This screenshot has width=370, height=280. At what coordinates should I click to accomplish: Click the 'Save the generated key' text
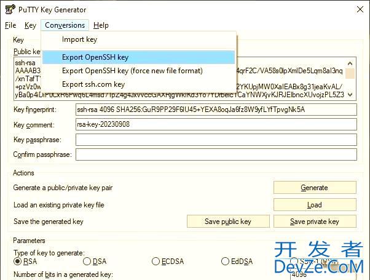(x=49, y=222)
